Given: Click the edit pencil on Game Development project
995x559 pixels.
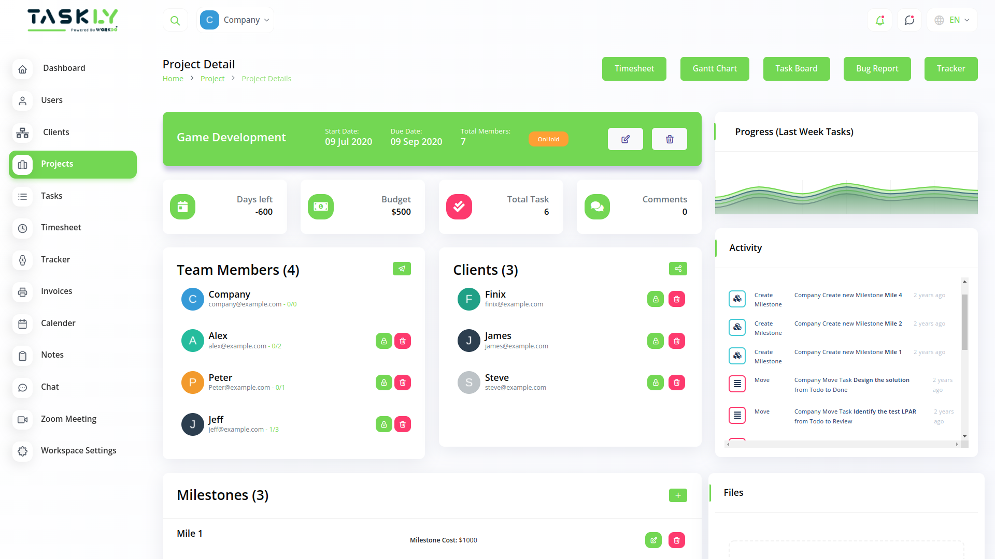Looking at the screenshot, I should click(625, 139).
